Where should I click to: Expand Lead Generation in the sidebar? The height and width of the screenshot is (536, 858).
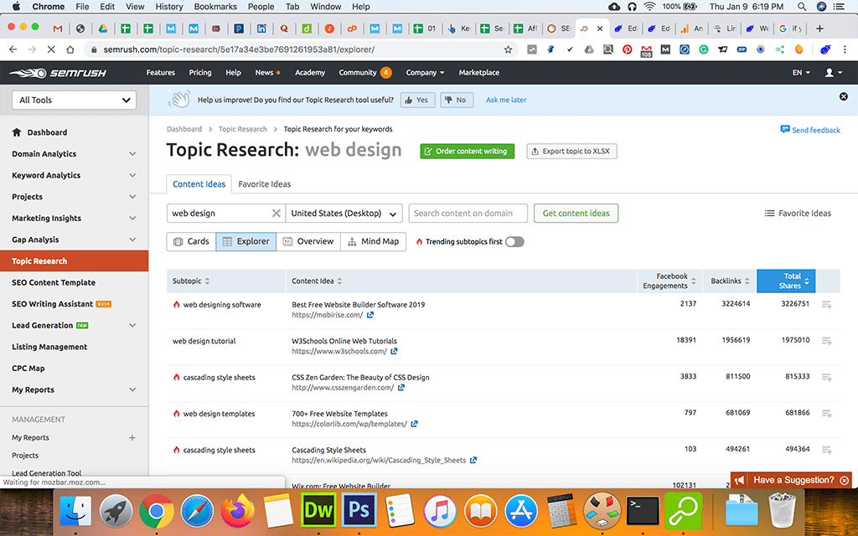[132, 326]
